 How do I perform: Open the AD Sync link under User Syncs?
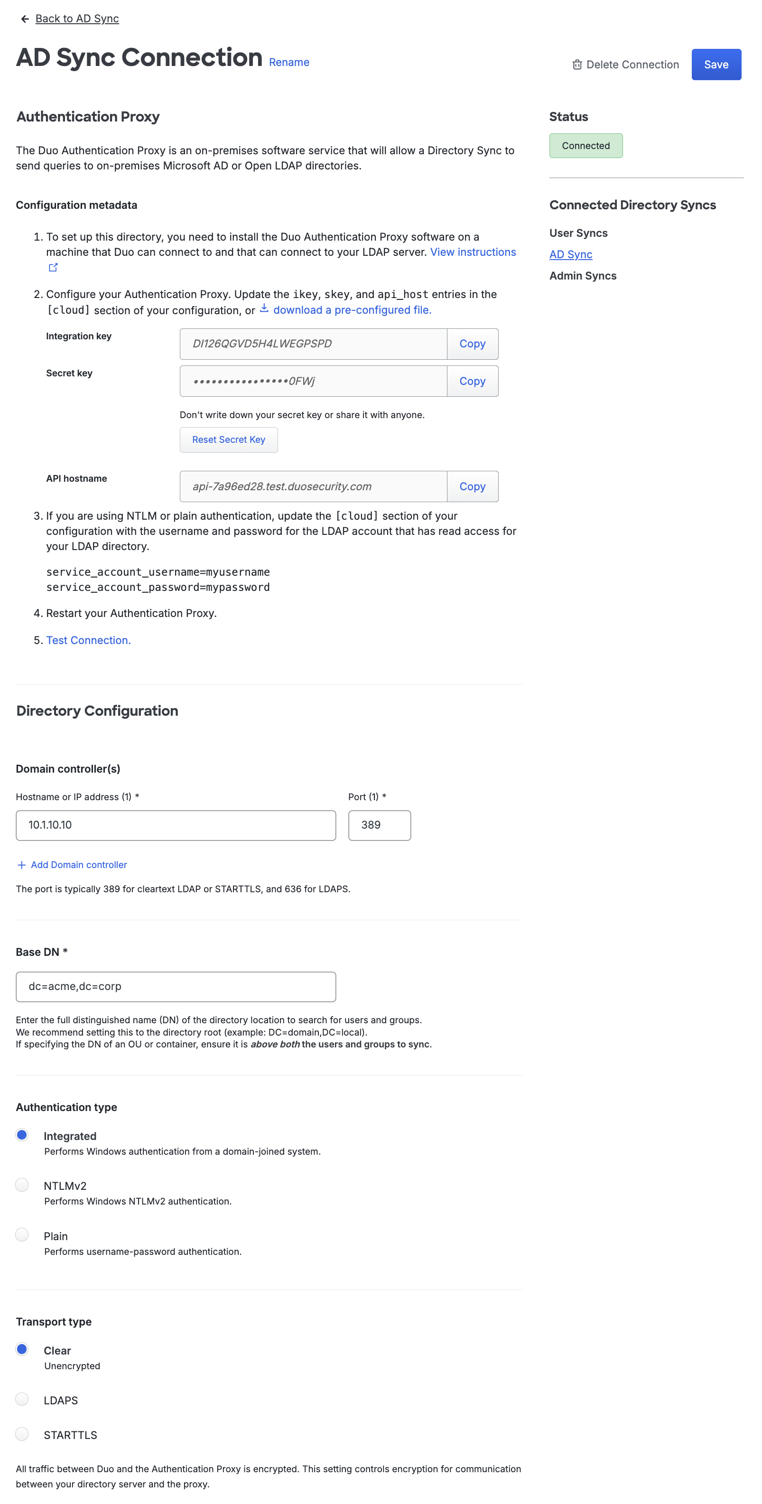pyautogui.click(x=570, y=254)
